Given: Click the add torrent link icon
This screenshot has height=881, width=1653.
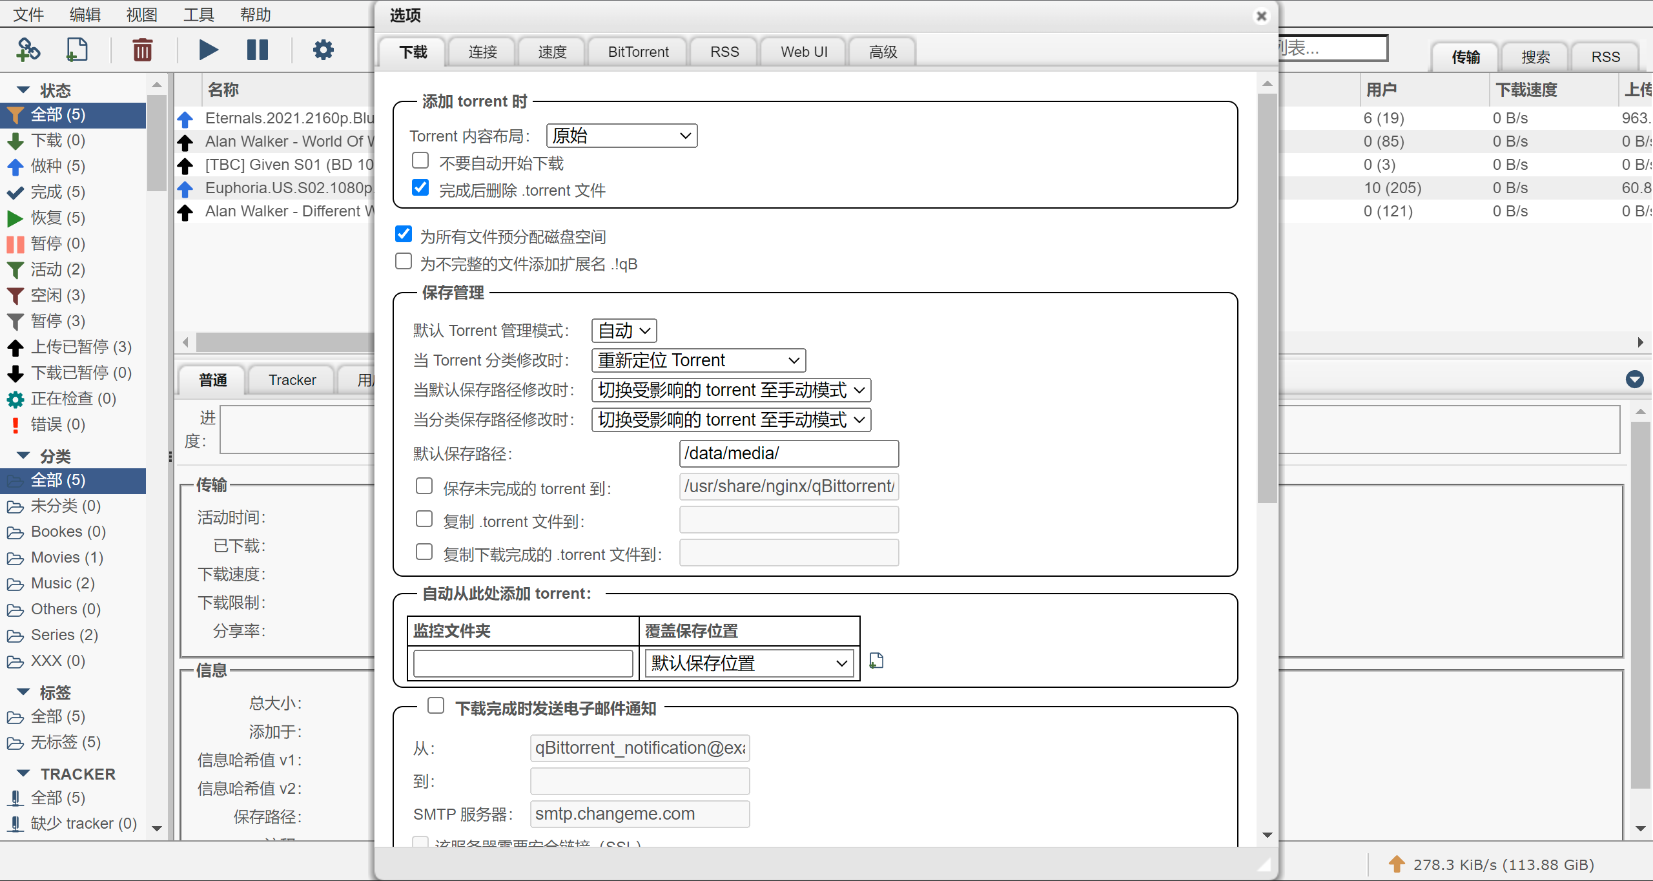Looking at the screenshot, I should click(27, 49).
